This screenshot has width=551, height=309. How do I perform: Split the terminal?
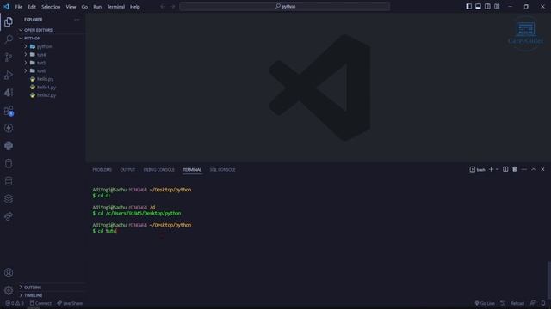(x=505, y=169)
